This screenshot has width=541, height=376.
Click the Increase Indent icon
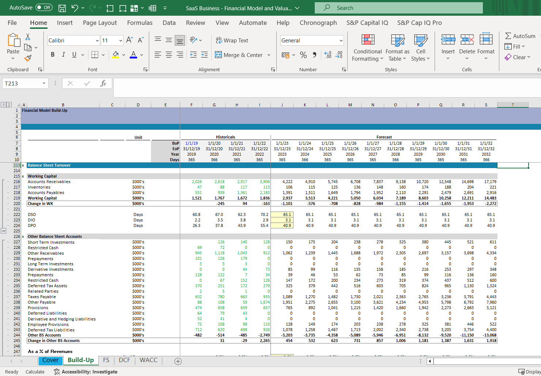pyautogui.click(x=204, y=55)
